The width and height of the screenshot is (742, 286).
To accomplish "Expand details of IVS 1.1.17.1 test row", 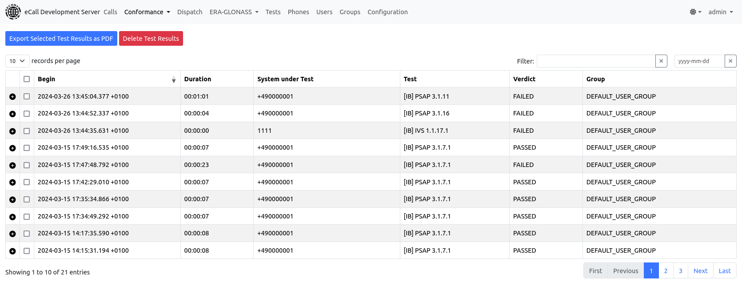I will 12,131.
